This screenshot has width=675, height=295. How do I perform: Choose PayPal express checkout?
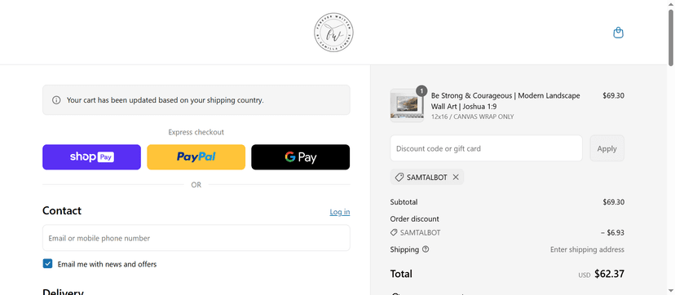[196, 157]
